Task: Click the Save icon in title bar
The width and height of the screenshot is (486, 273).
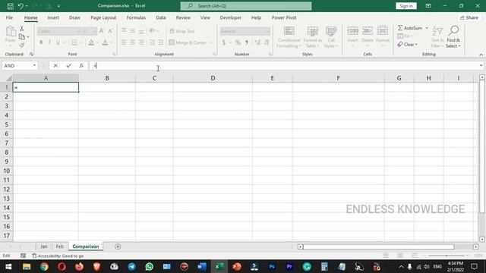Action: point(10,6)
